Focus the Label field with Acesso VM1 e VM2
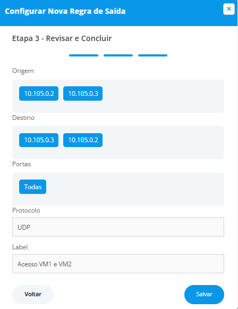 [x=118, y=264]
